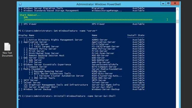The height and width of the screenshot is (108, 192).
Task: Click the Web-Ftp-Server name value
Action: tap(101, 62)
